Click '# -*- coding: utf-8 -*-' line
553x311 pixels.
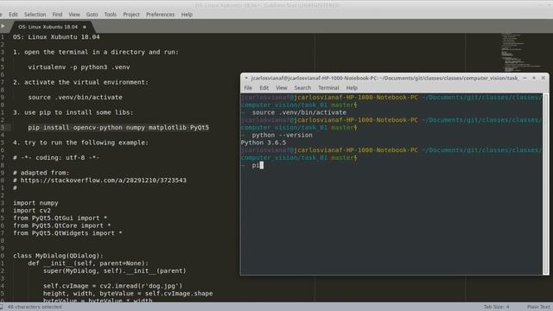pyautogui.click(x=56, y=157)
